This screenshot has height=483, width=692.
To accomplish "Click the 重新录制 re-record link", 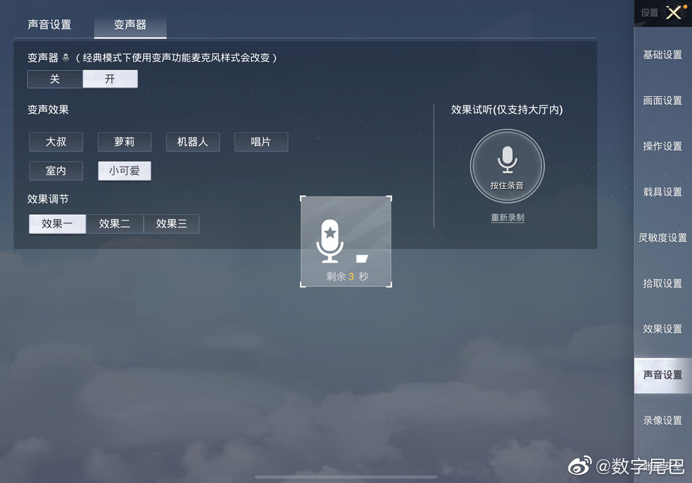I will 507,217.
